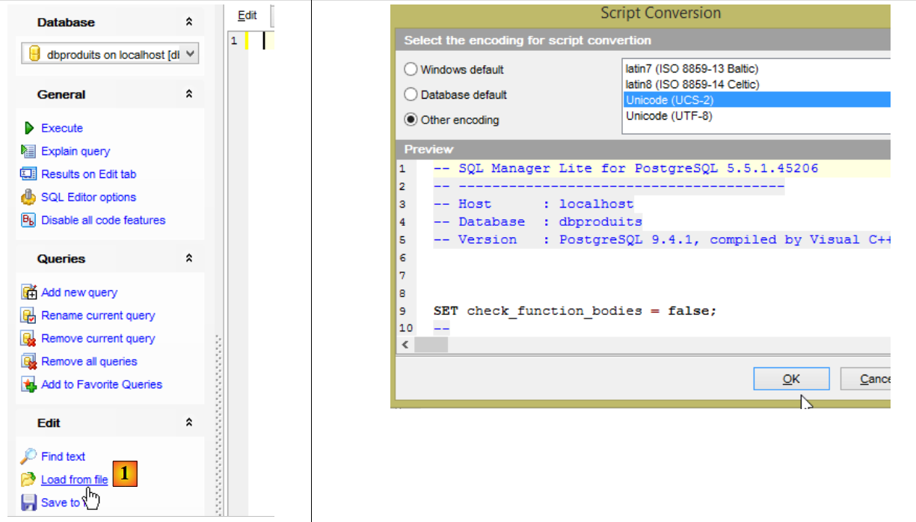Choose Unicode (UTF-8) in the encoding list
This screenshot has height=522, width=916.
click(668, 116)
